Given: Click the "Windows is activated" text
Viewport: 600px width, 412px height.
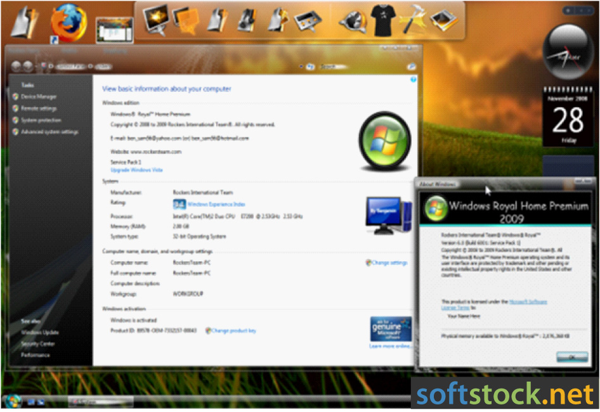Looking at the screenshot, I should (134, 320).
